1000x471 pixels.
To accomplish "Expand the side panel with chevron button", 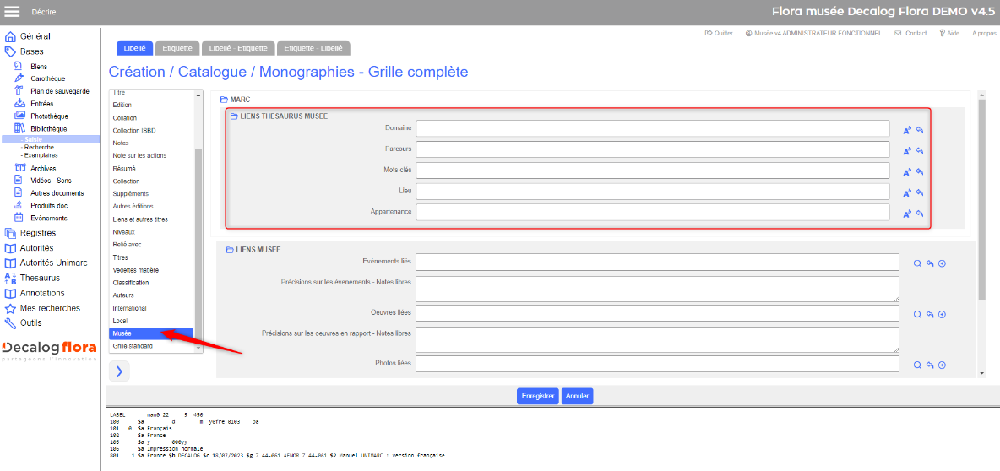I will tap(119, 371).
